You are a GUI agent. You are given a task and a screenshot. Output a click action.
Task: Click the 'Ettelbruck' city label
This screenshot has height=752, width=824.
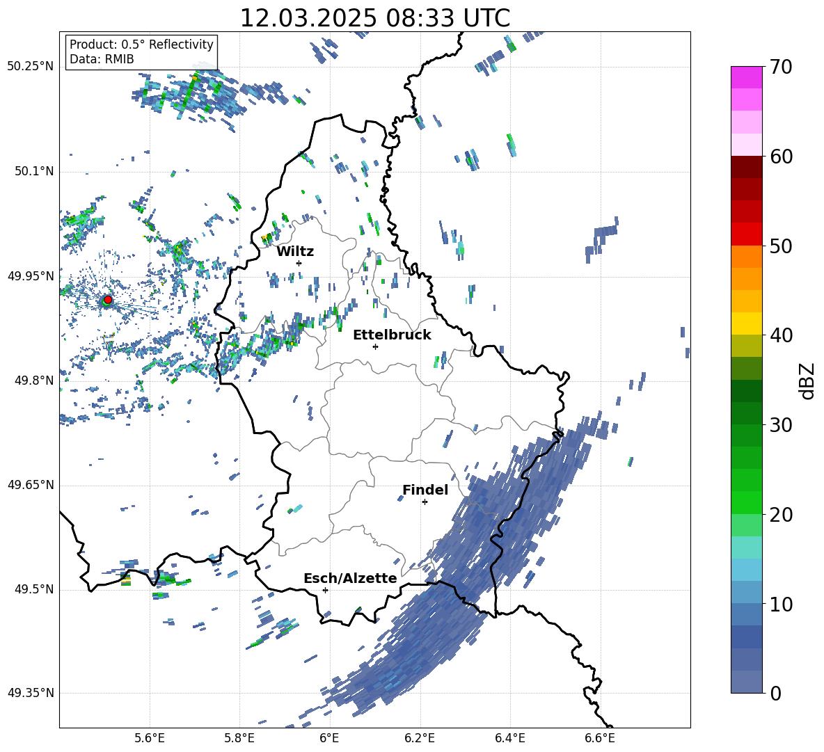[392, 335]
